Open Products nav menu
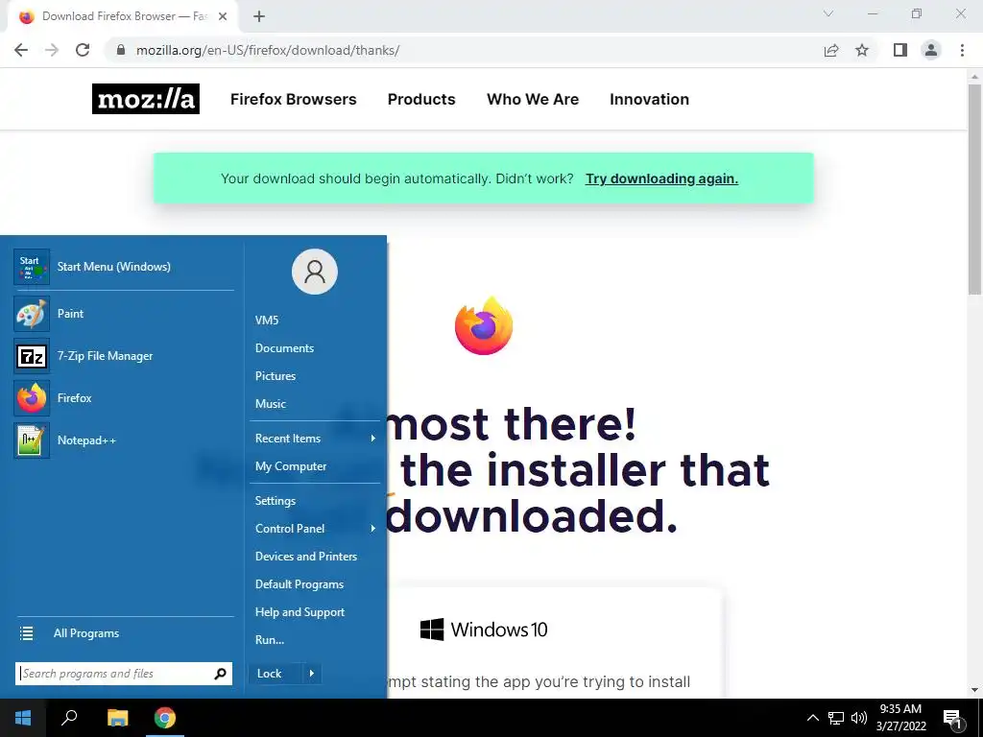 point(421,99)
